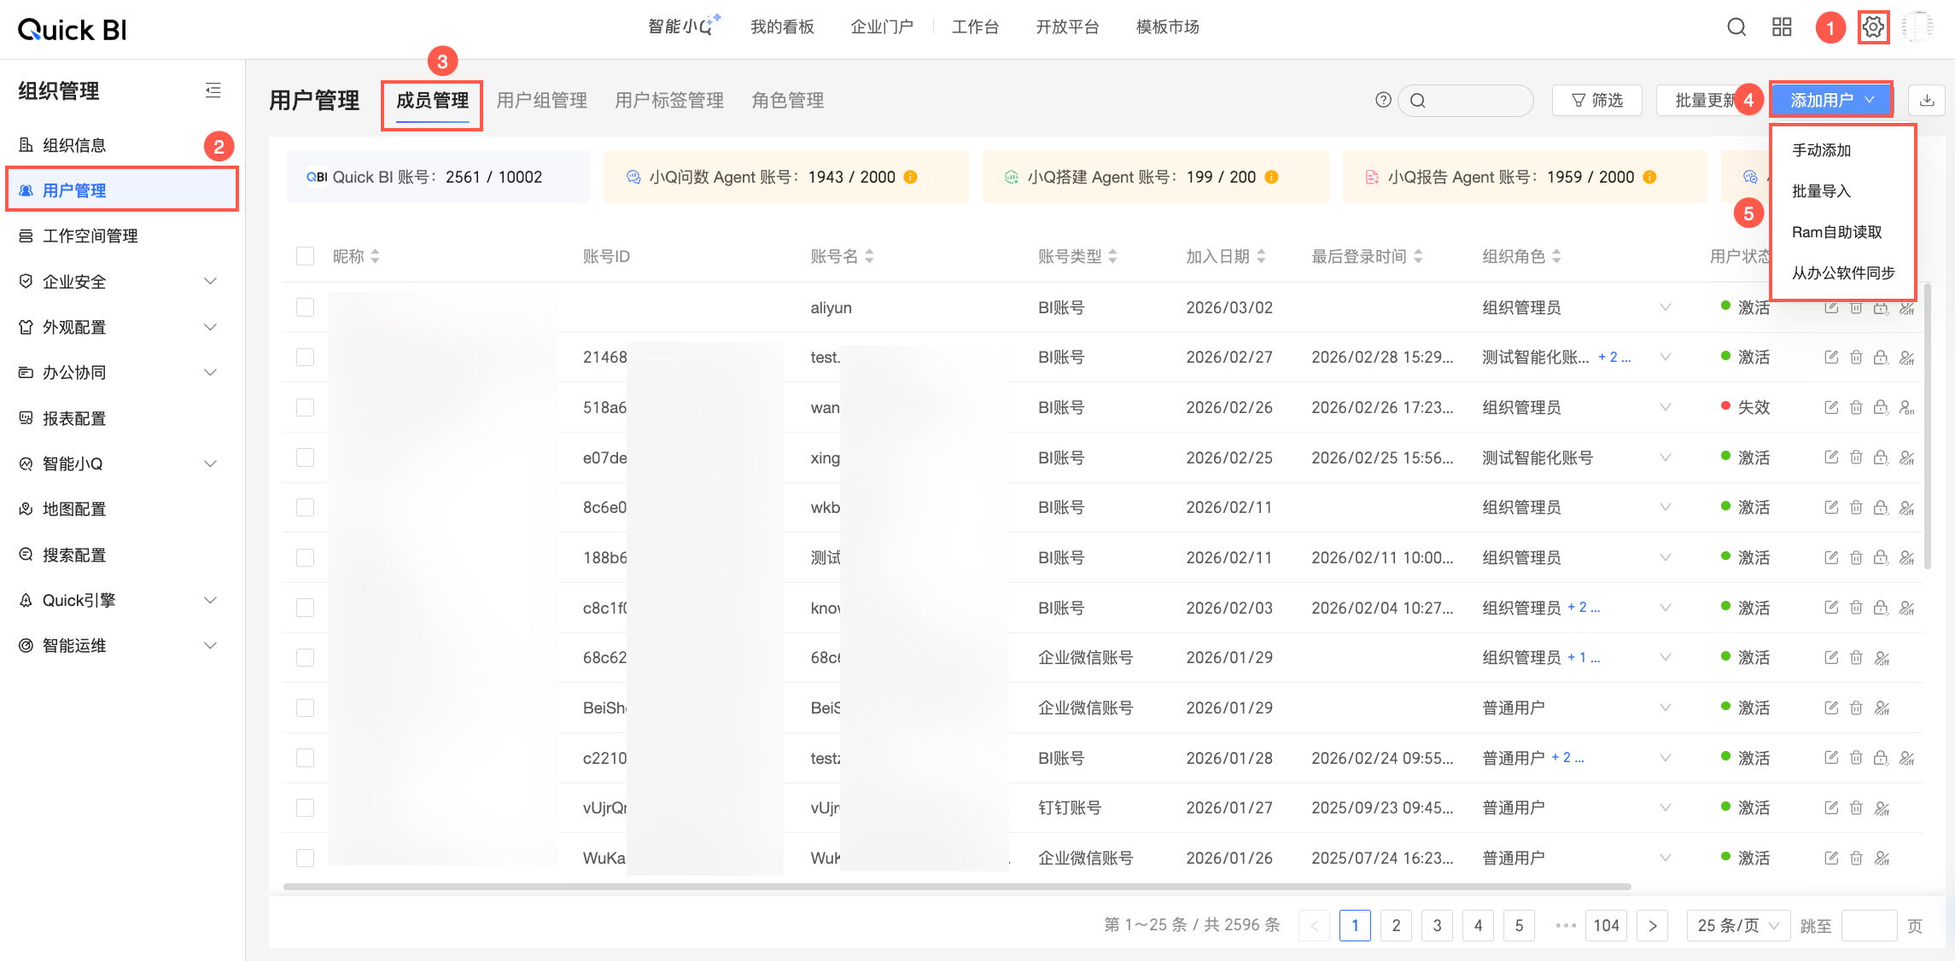
Task: Delete the user joined 2026/02/27
Action: point(1856,358)
